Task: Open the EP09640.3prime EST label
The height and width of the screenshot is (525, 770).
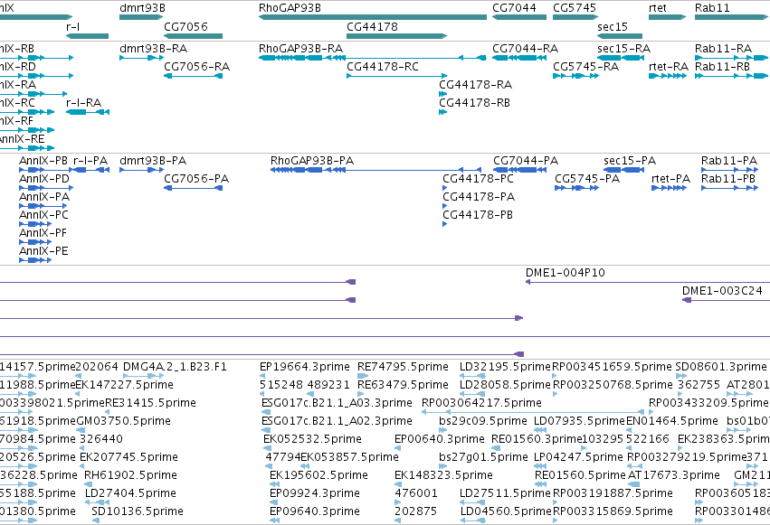Action: click(x=315, y=511)
